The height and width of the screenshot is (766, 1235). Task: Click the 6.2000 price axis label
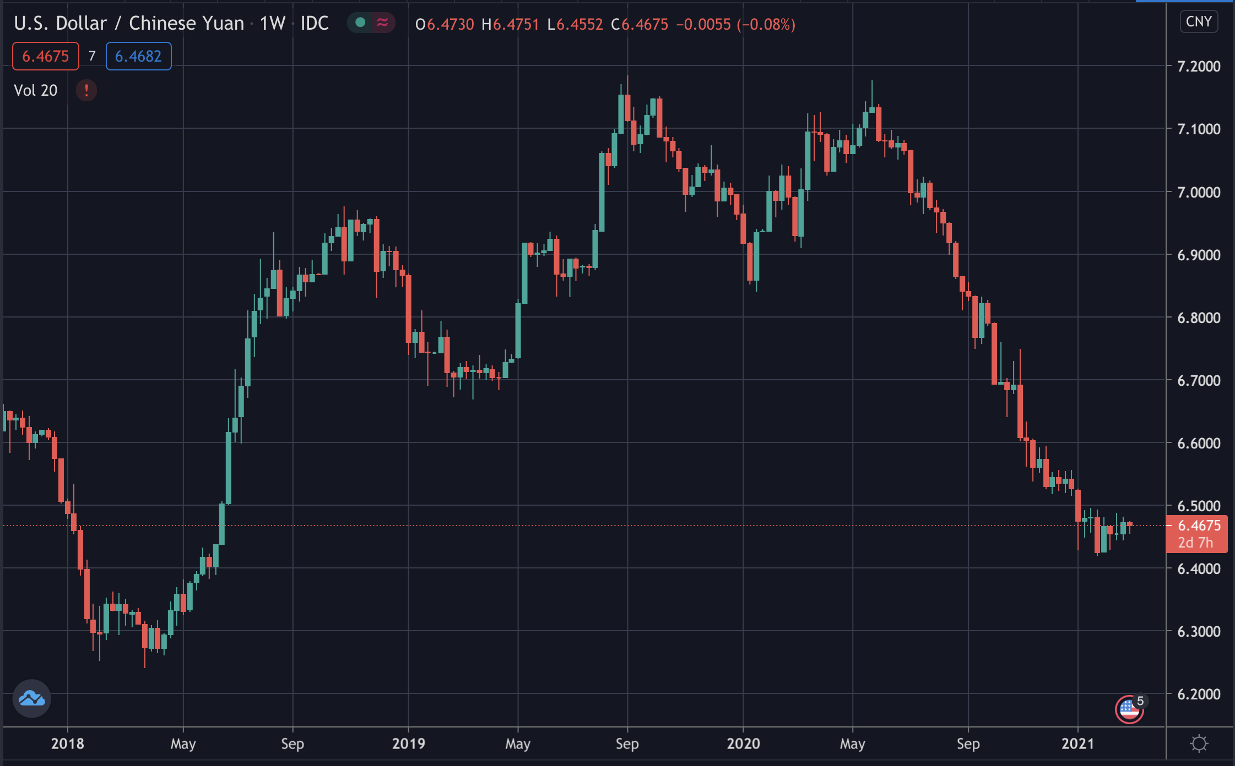[1199, 694]
